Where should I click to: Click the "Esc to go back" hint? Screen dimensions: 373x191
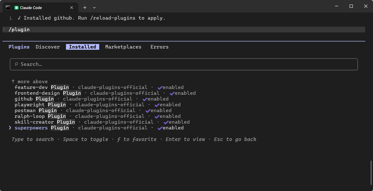pos(235,139)
